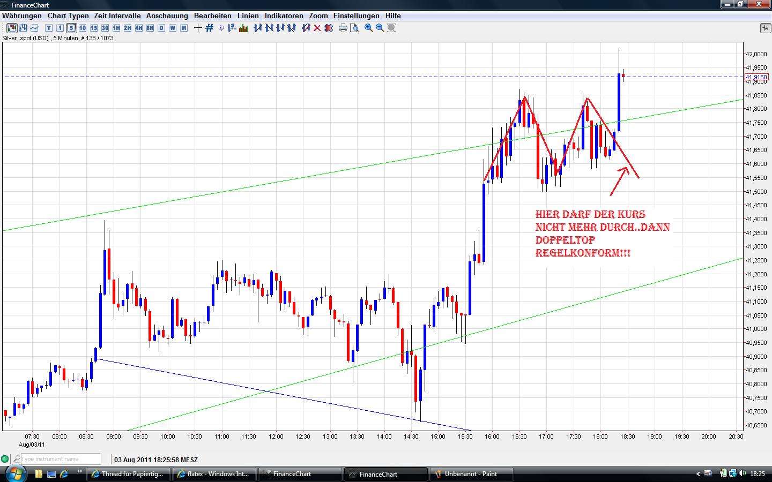Image resolution: width=772 pixels, height=482 pixels.
Task: Click the volume icon in system tray
Action: pos(743,473)
